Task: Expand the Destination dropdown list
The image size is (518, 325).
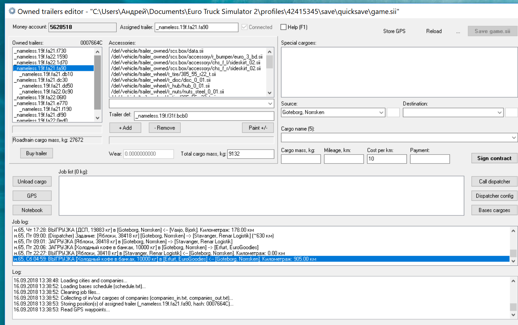Action: point(499,112)
